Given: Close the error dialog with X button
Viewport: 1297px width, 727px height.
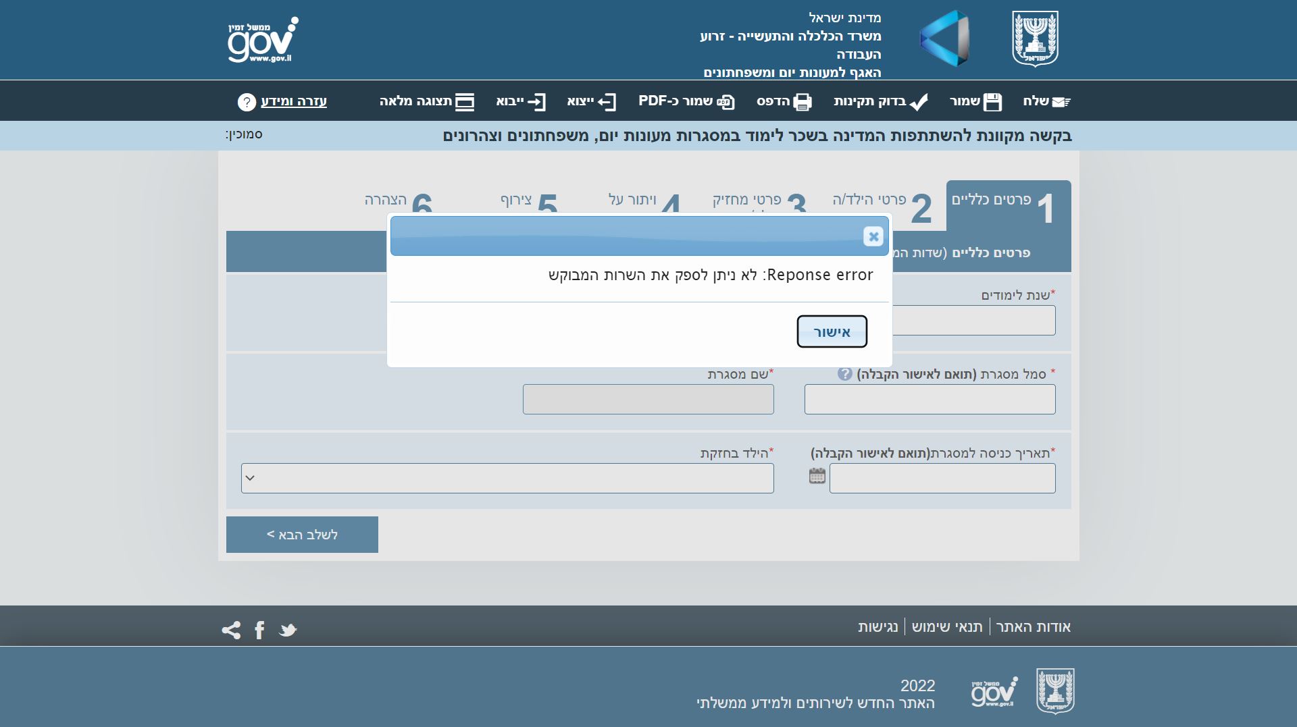Looking at the screenshot, I should point(873,236).
